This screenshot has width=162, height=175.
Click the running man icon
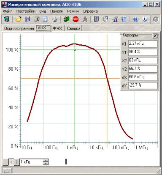pos(85,19)
